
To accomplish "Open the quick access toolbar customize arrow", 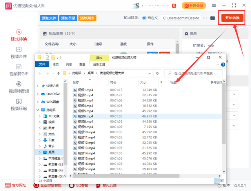I will click(x=58, y=57).
